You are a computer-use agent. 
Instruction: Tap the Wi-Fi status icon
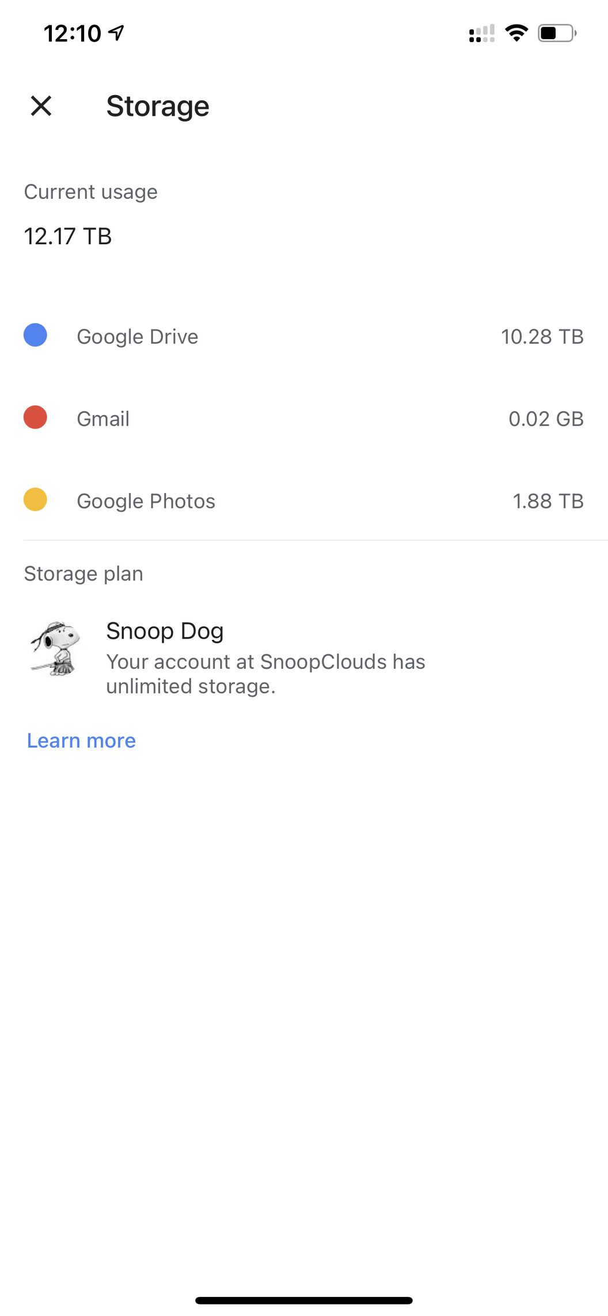[516, 33]
